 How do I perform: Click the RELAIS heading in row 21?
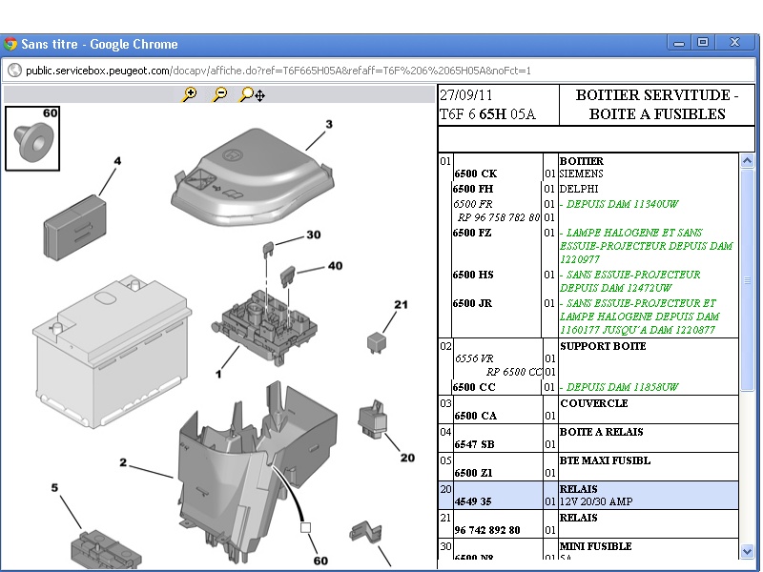tap(579, 518)
